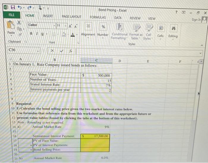208x163 pixels.
Task: Switch to the DATA tab
Action: coord(118,18)
